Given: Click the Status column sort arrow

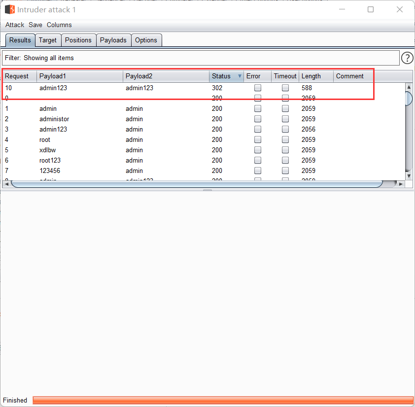Looking at the screenshot, I should pyautogui.click(x=240, y=76).
